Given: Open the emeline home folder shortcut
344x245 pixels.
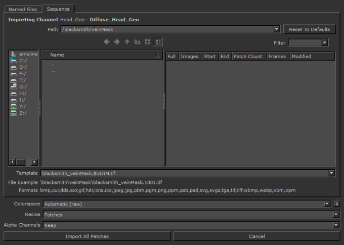Looking at the screenshot, I should pos(24,54).
